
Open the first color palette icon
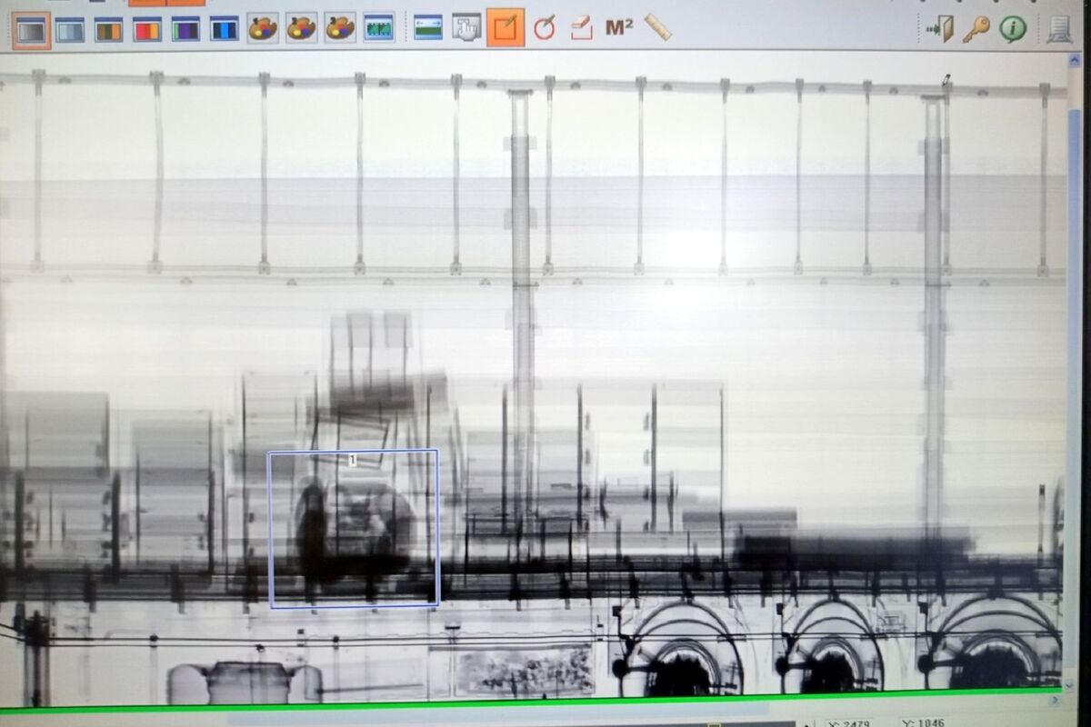coord(263,29)
